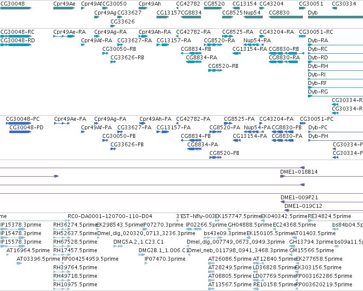This screenshot has width=363, height=291.
Task: Click the Cpr49Ae gene label
Action: (64, 4)
